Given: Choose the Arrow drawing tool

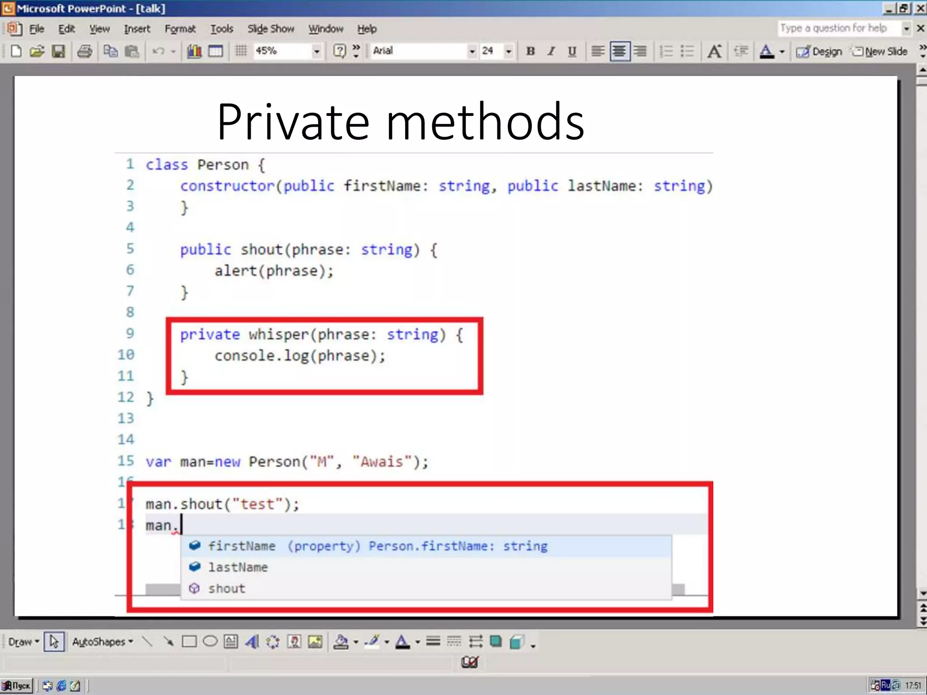Looking at the screenshot, I should point(168,642).
